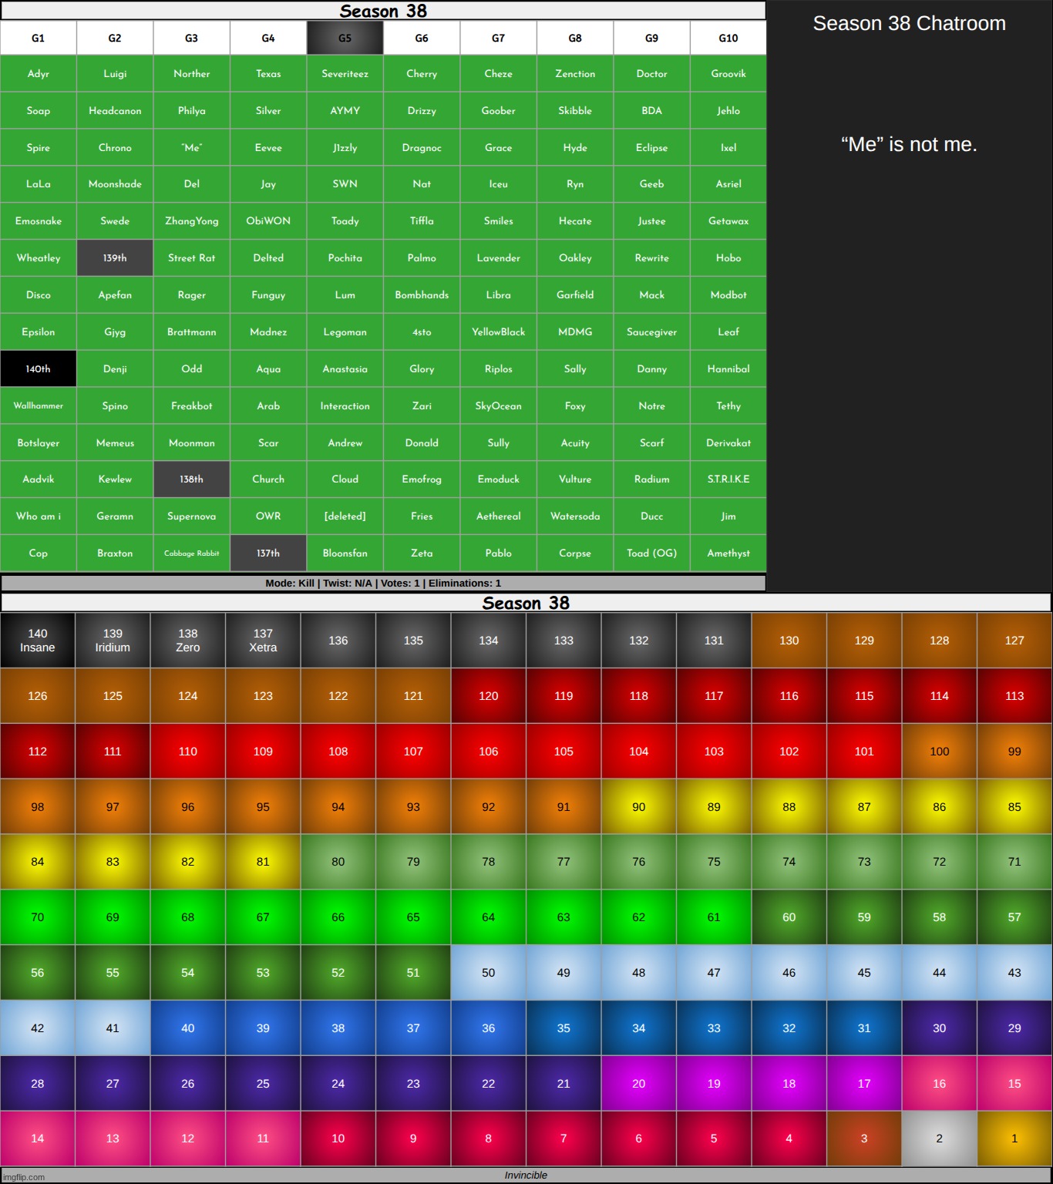This screenshot has width=1053, height=1184.
Task: Click the [deleted] player cell
Action: pos(345,516)
